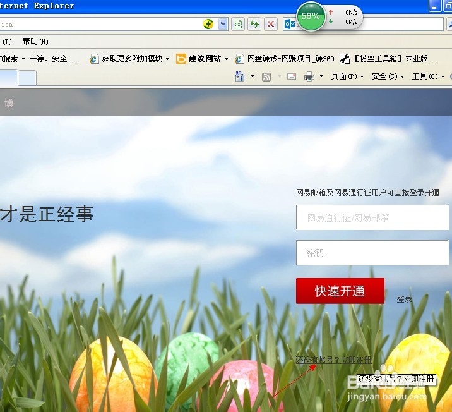Screen dimensions: 452x412
Task: Click the 56% memory accelerator ball
Action: coord(311,16)
